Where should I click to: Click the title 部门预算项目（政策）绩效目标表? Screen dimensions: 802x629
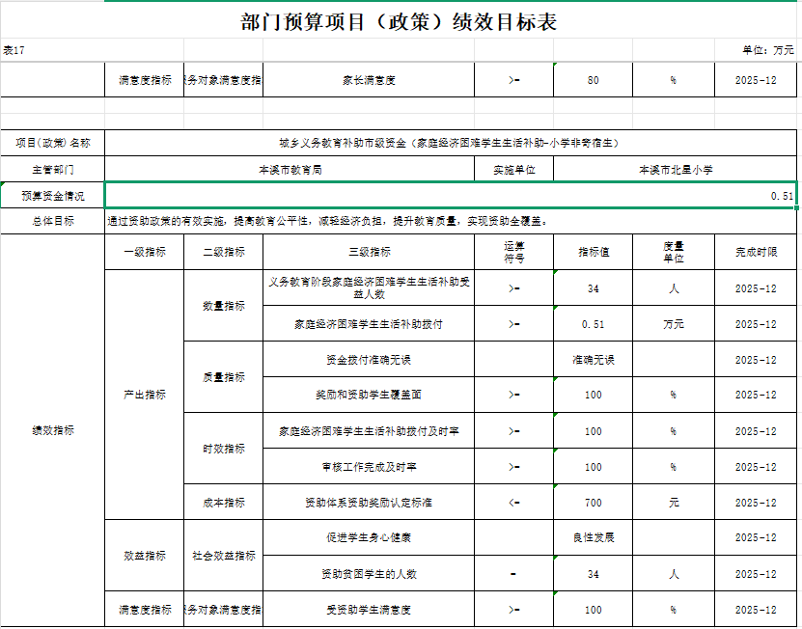click(x=399, y=22)
